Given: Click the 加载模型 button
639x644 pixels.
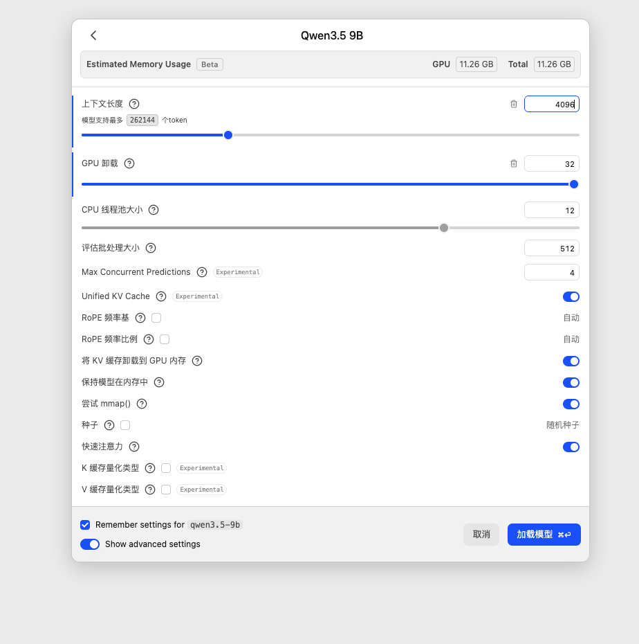Looking at the screenshot, I should pos(544,535).
